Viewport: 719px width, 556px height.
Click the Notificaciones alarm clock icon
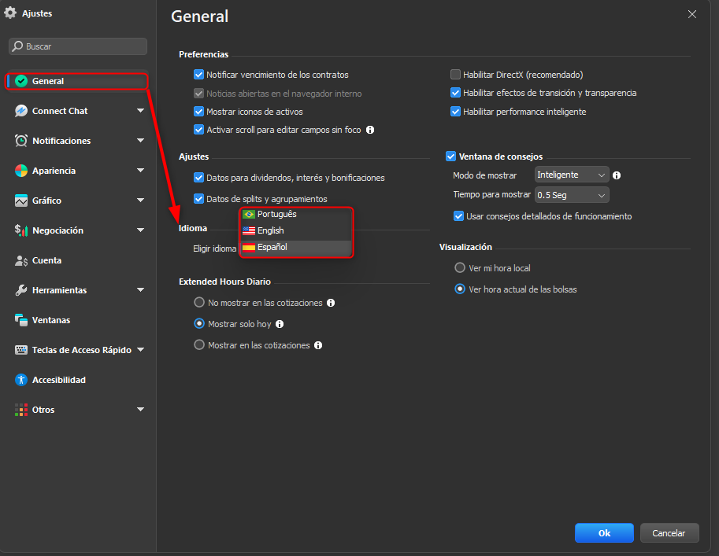[21, 141]
